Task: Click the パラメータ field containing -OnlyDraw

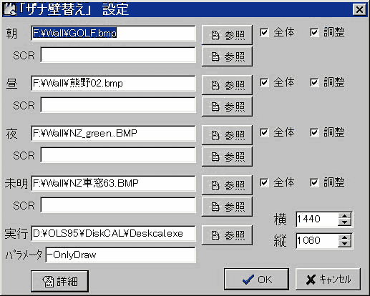Action: (120, 255)
